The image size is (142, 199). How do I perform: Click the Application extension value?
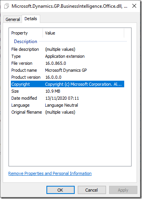click(x=65, y=56)
